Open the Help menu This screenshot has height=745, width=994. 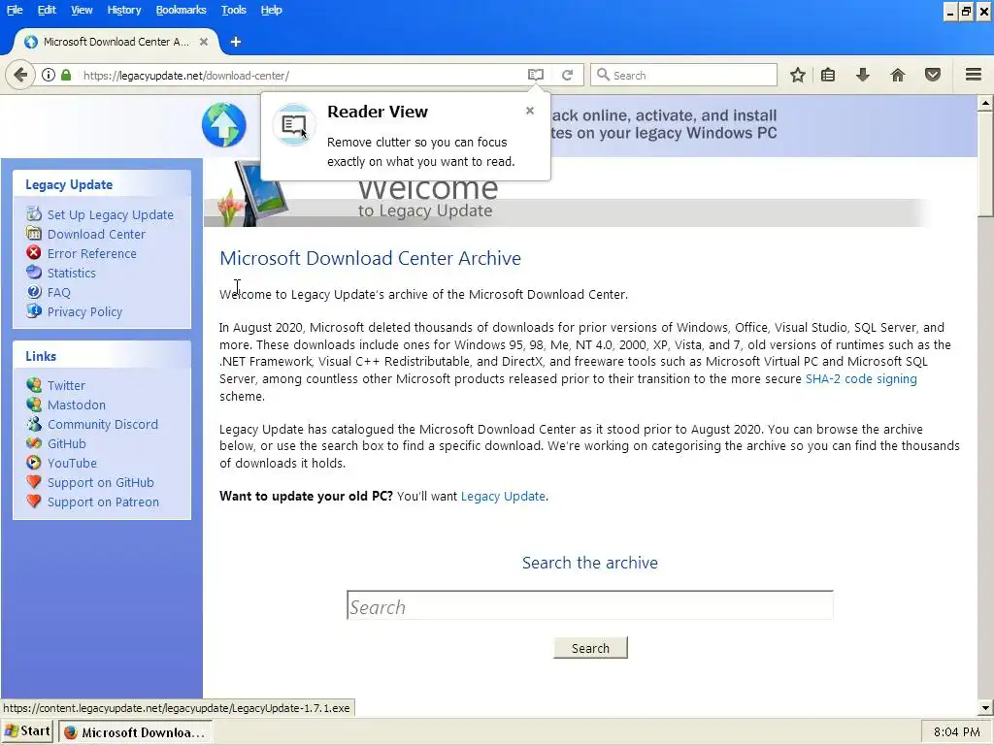coord(272,10)
